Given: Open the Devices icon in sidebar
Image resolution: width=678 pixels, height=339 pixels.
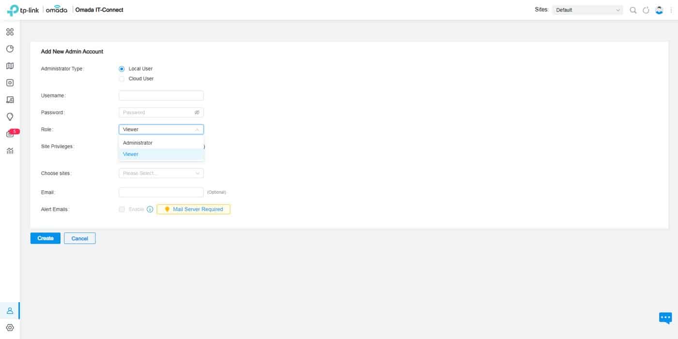Looking at the screenshot, I should pyautogui.click(x=10, y=83).
